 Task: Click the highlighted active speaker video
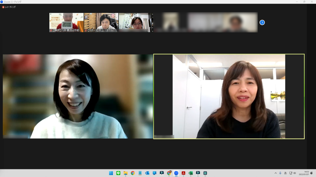click(x=229, y=96)
